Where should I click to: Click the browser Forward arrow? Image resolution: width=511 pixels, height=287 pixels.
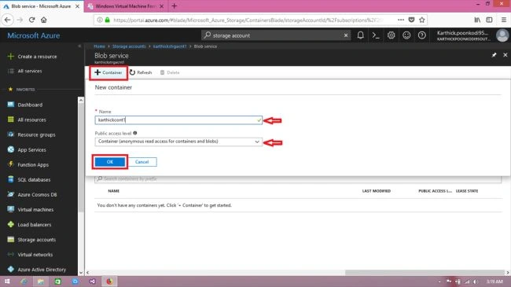pos(20,20)
